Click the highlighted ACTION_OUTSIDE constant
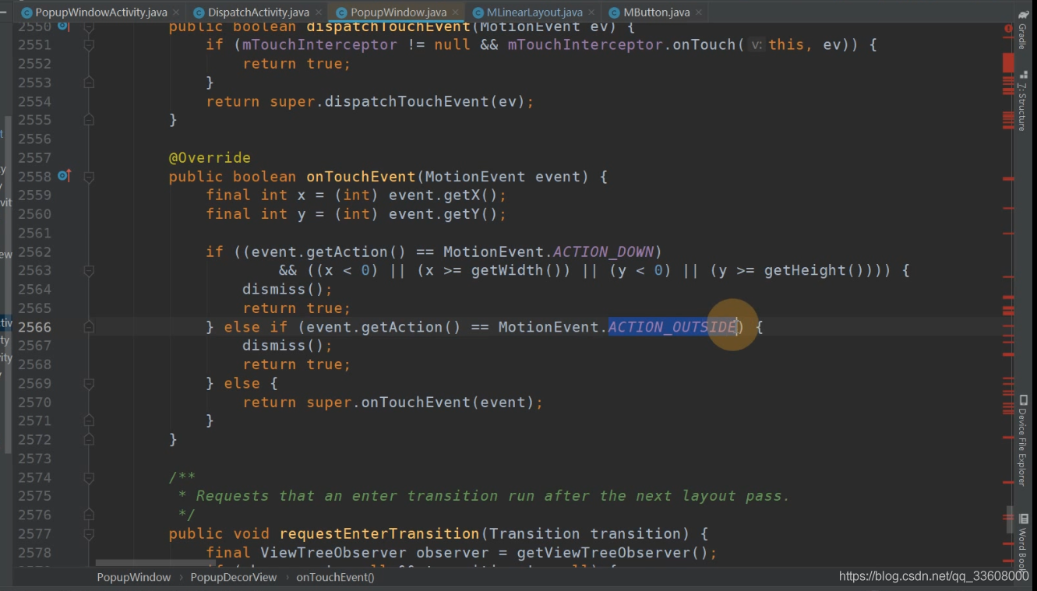This screenshot has height=591, width=1037. point(672,327)
